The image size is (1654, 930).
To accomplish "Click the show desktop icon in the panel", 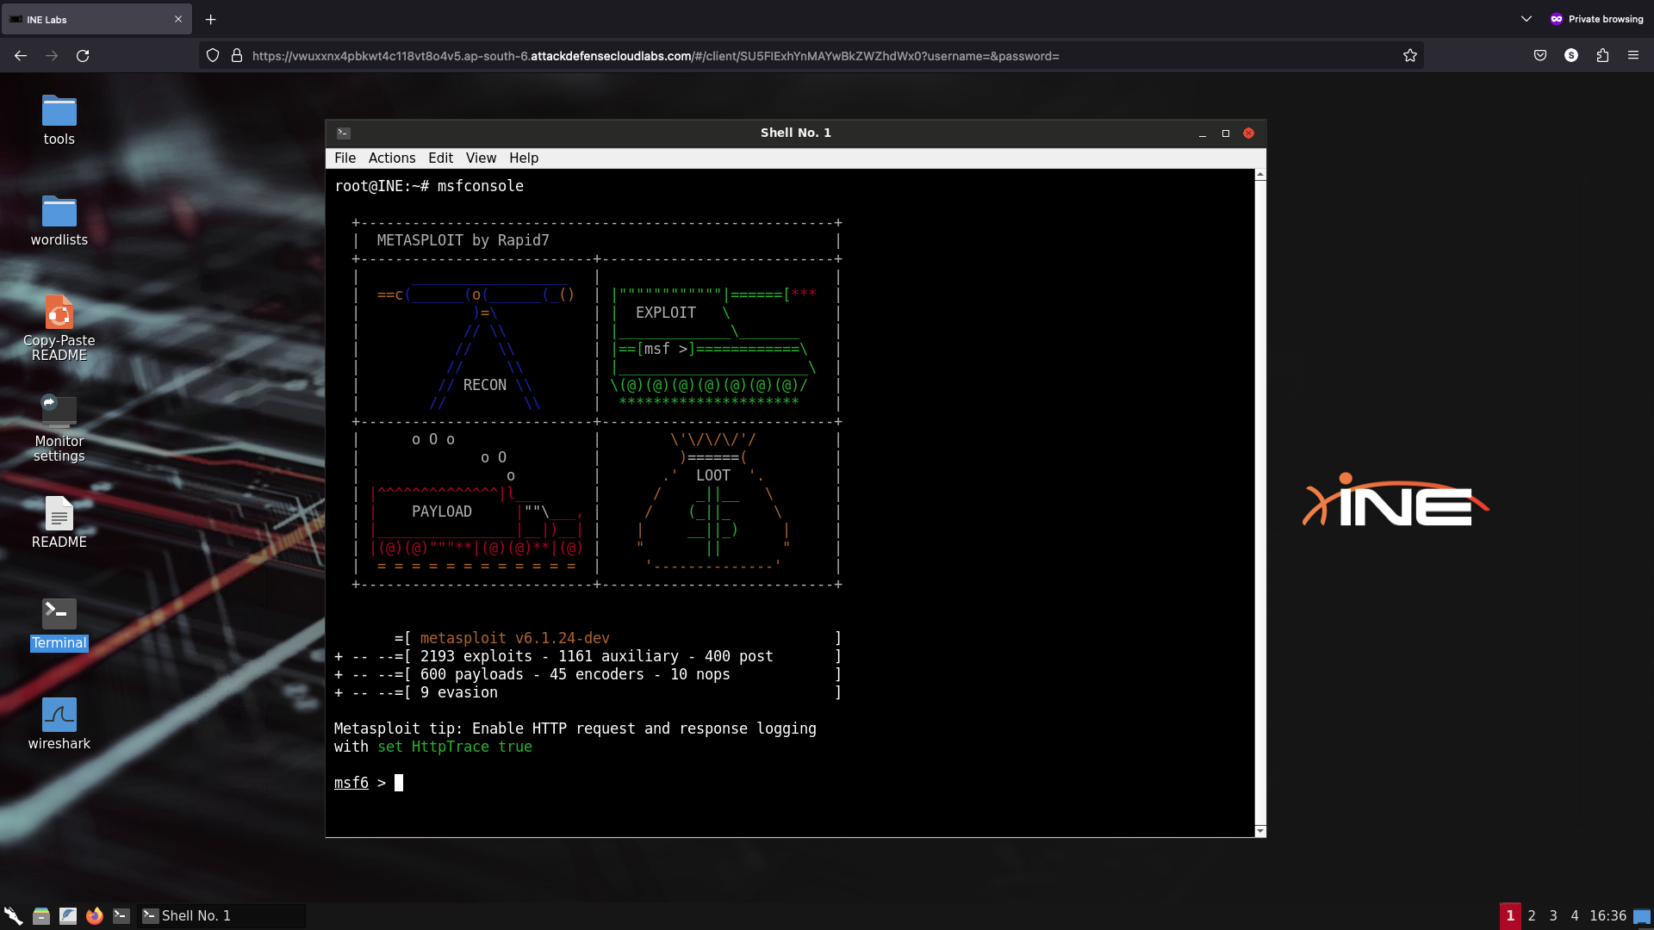I will pyautogui.click(x=1642, y=916).
